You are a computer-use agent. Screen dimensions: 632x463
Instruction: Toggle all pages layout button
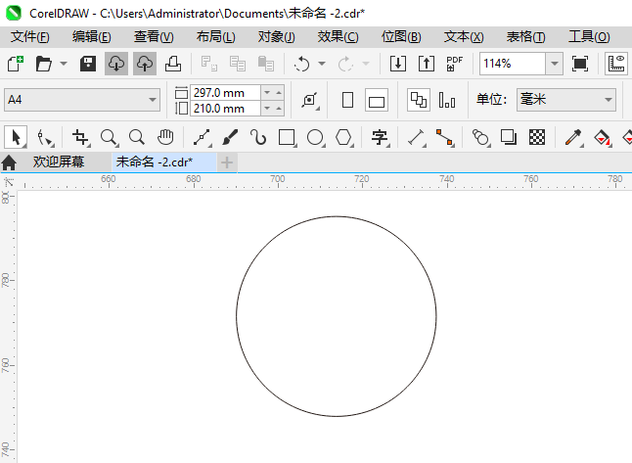419,100
